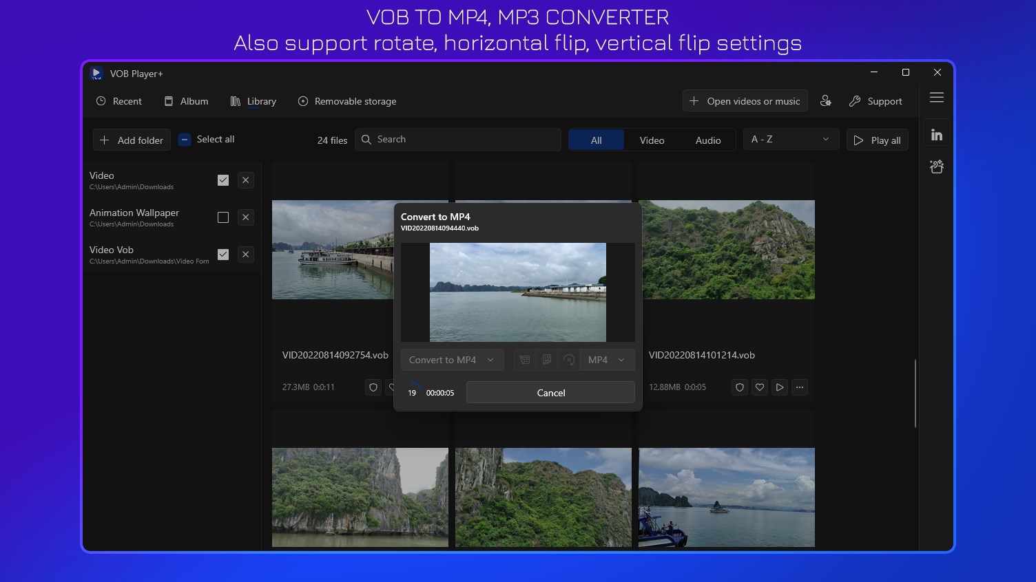Click the shield protect icon for VID20220814101214.vob
The width and height of the screenshot is (1036, 582).
coord(739,387)
